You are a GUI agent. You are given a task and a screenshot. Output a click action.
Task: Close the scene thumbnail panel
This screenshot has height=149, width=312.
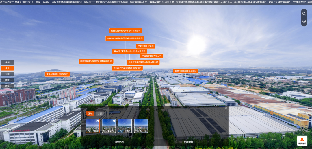point(226,108)
